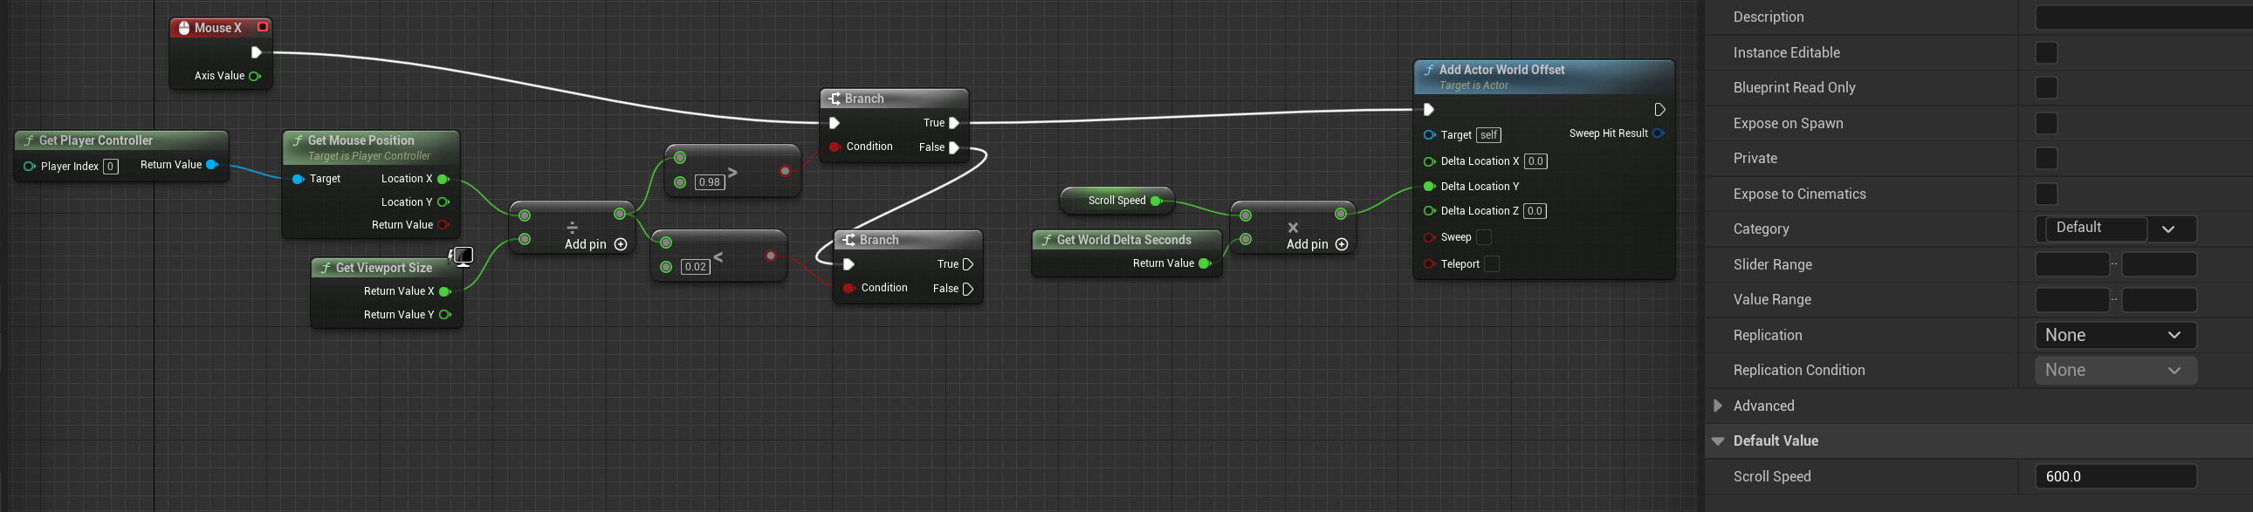This screenshot has width=2253, height=512.
Task: Click the Slider Range maximum field
Action: coord(2160,265)
